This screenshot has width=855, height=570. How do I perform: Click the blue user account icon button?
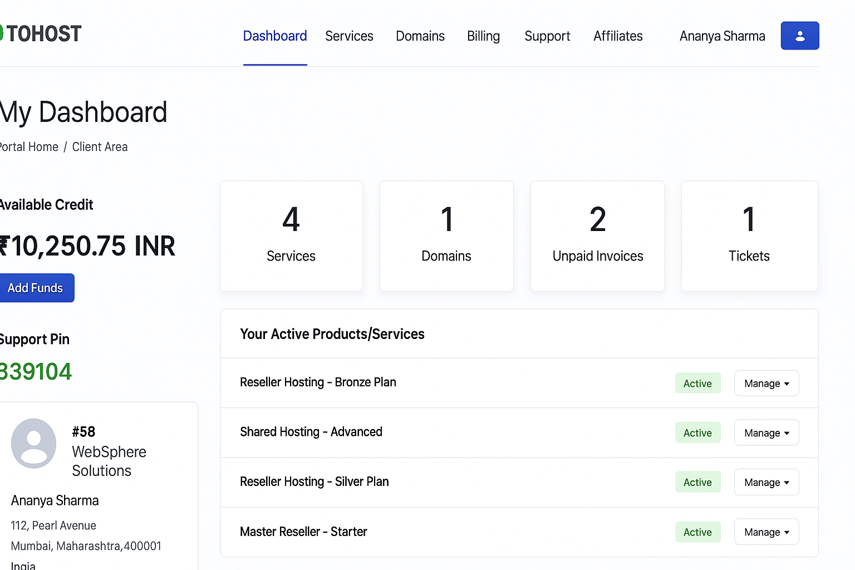coord(799,36)
